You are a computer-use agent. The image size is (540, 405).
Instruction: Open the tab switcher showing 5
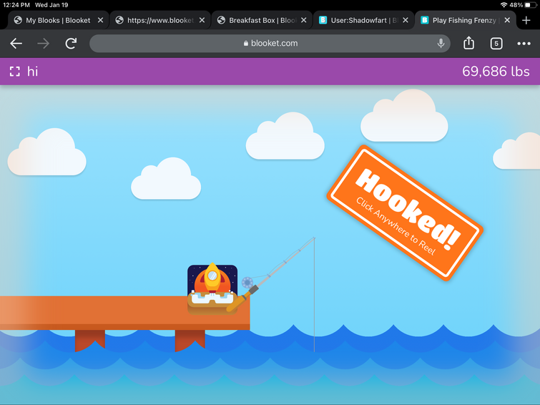[x=496, y=44]
